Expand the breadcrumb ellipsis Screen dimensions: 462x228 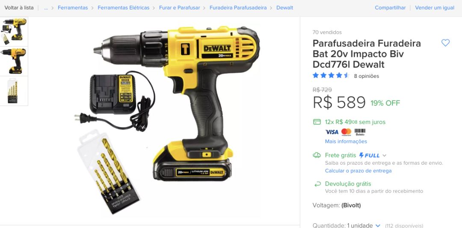46,8
